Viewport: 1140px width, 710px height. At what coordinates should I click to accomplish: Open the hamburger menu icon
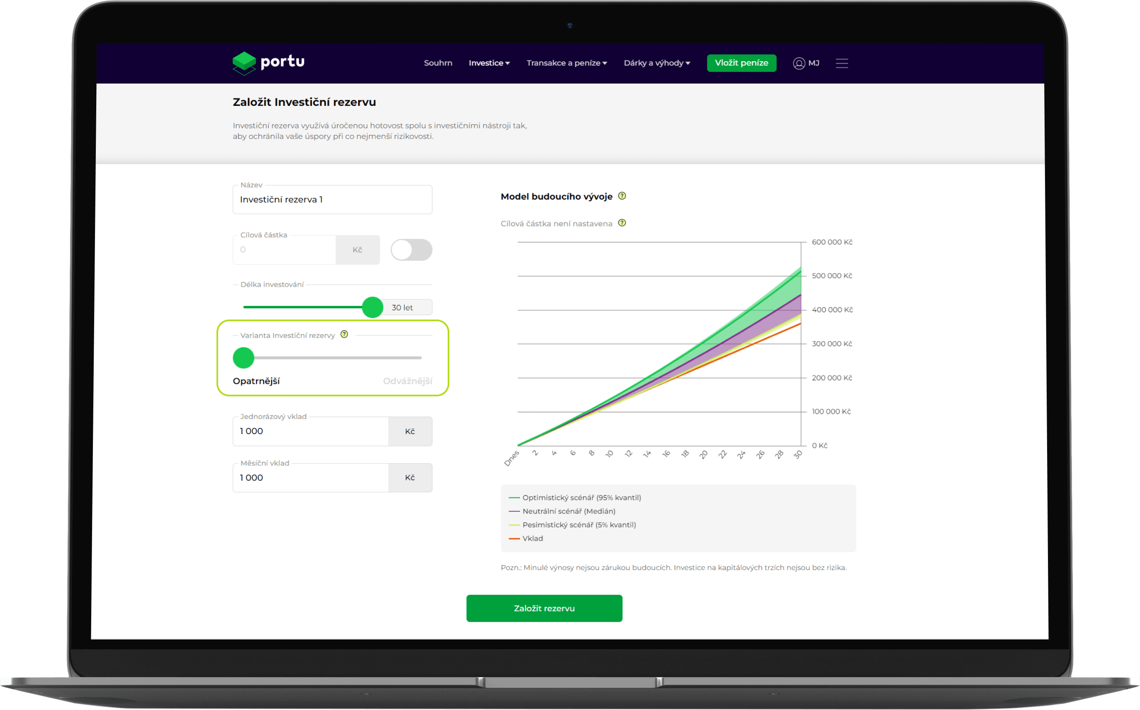(x=842, y=63)
